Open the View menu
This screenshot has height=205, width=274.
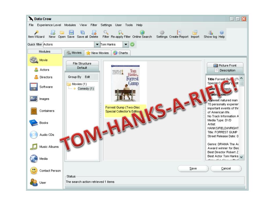(83, 25)
